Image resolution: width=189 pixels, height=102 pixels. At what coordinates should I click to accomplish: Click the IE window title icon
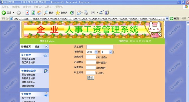[2, 2]
